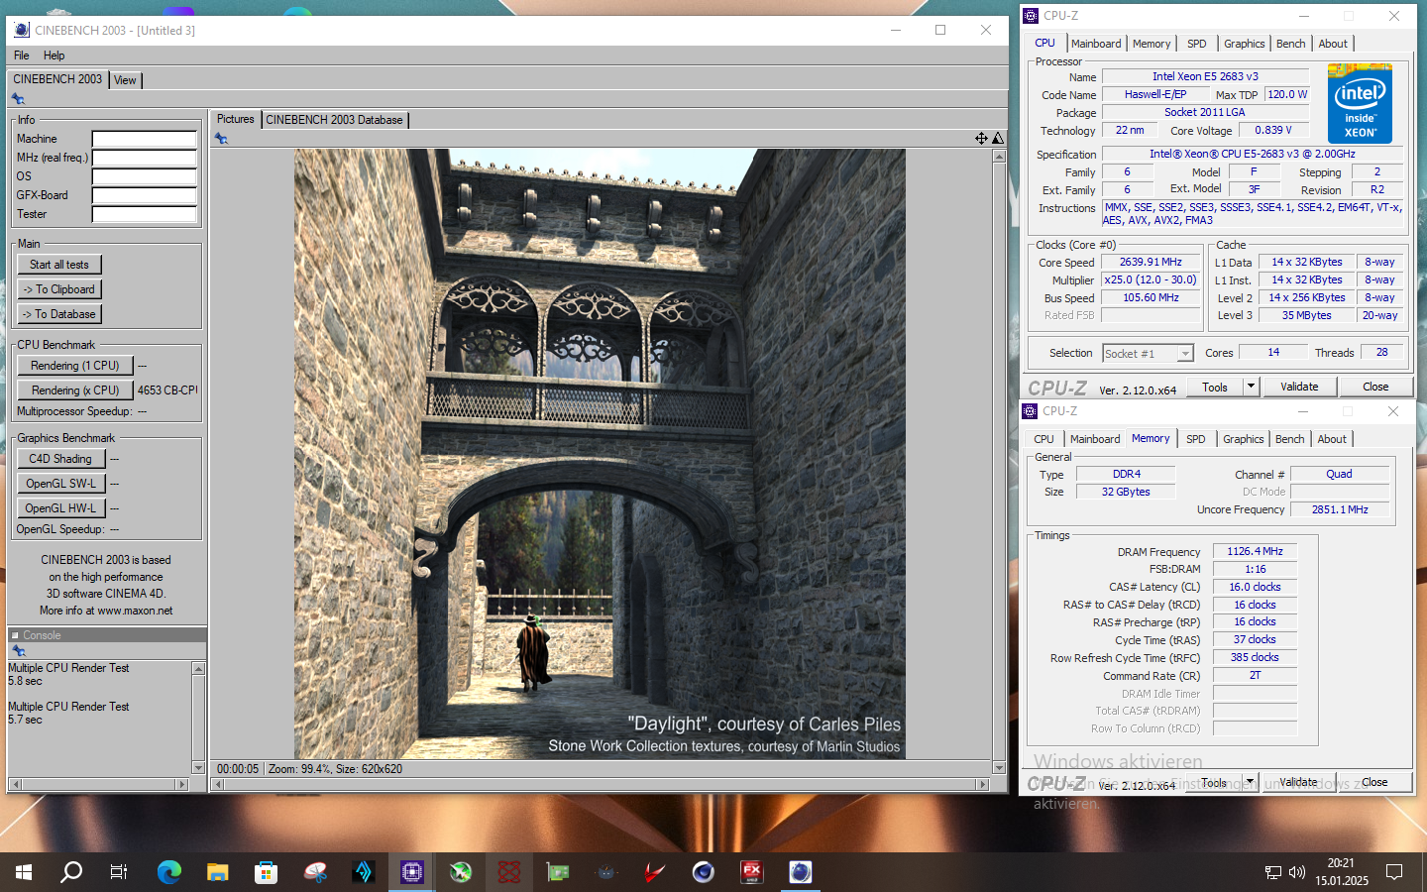Click the Console horizontal scrollbar right arrow

click(181, 784)
